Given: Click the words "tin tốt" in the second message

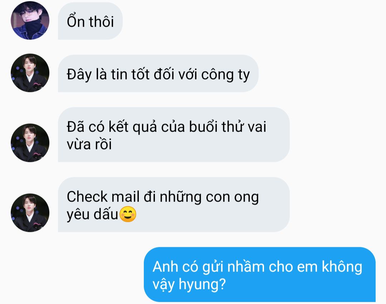Looking at the screenshot, I should 130,74.
